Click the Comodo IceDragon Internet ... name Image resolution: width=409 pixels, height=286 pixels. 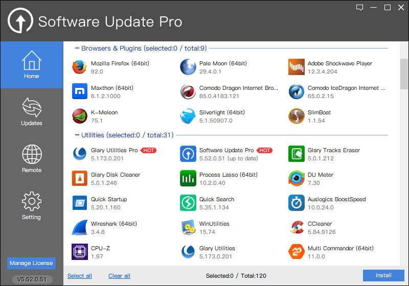click(347, 88)
